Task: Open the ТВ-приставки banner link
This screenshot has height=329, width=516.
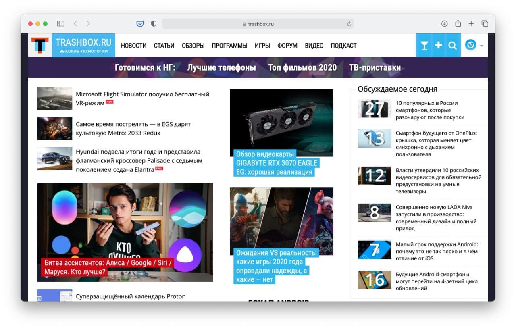Action: click(x=375, y=67)
